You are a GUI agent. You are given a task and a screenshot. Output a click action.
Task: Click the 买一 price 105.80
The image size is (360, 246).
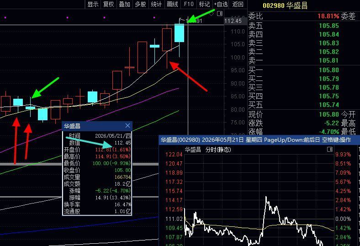click(329, 70)
